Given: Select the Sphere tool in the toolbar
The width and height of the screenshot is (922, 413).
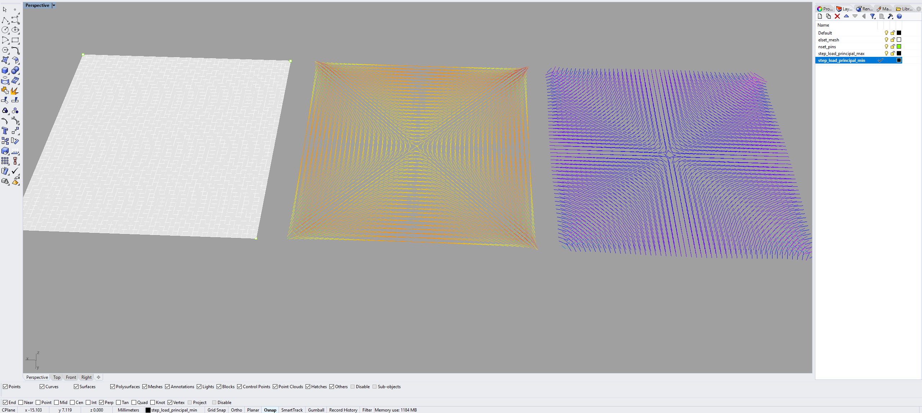Looking at the screenshot, I should point(15,71).
